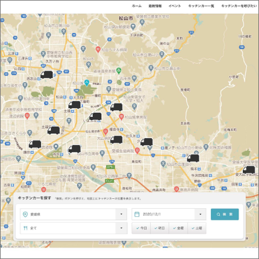Click the 検索 search button
This screenshot has width=259, height=259.
(225, 214)
